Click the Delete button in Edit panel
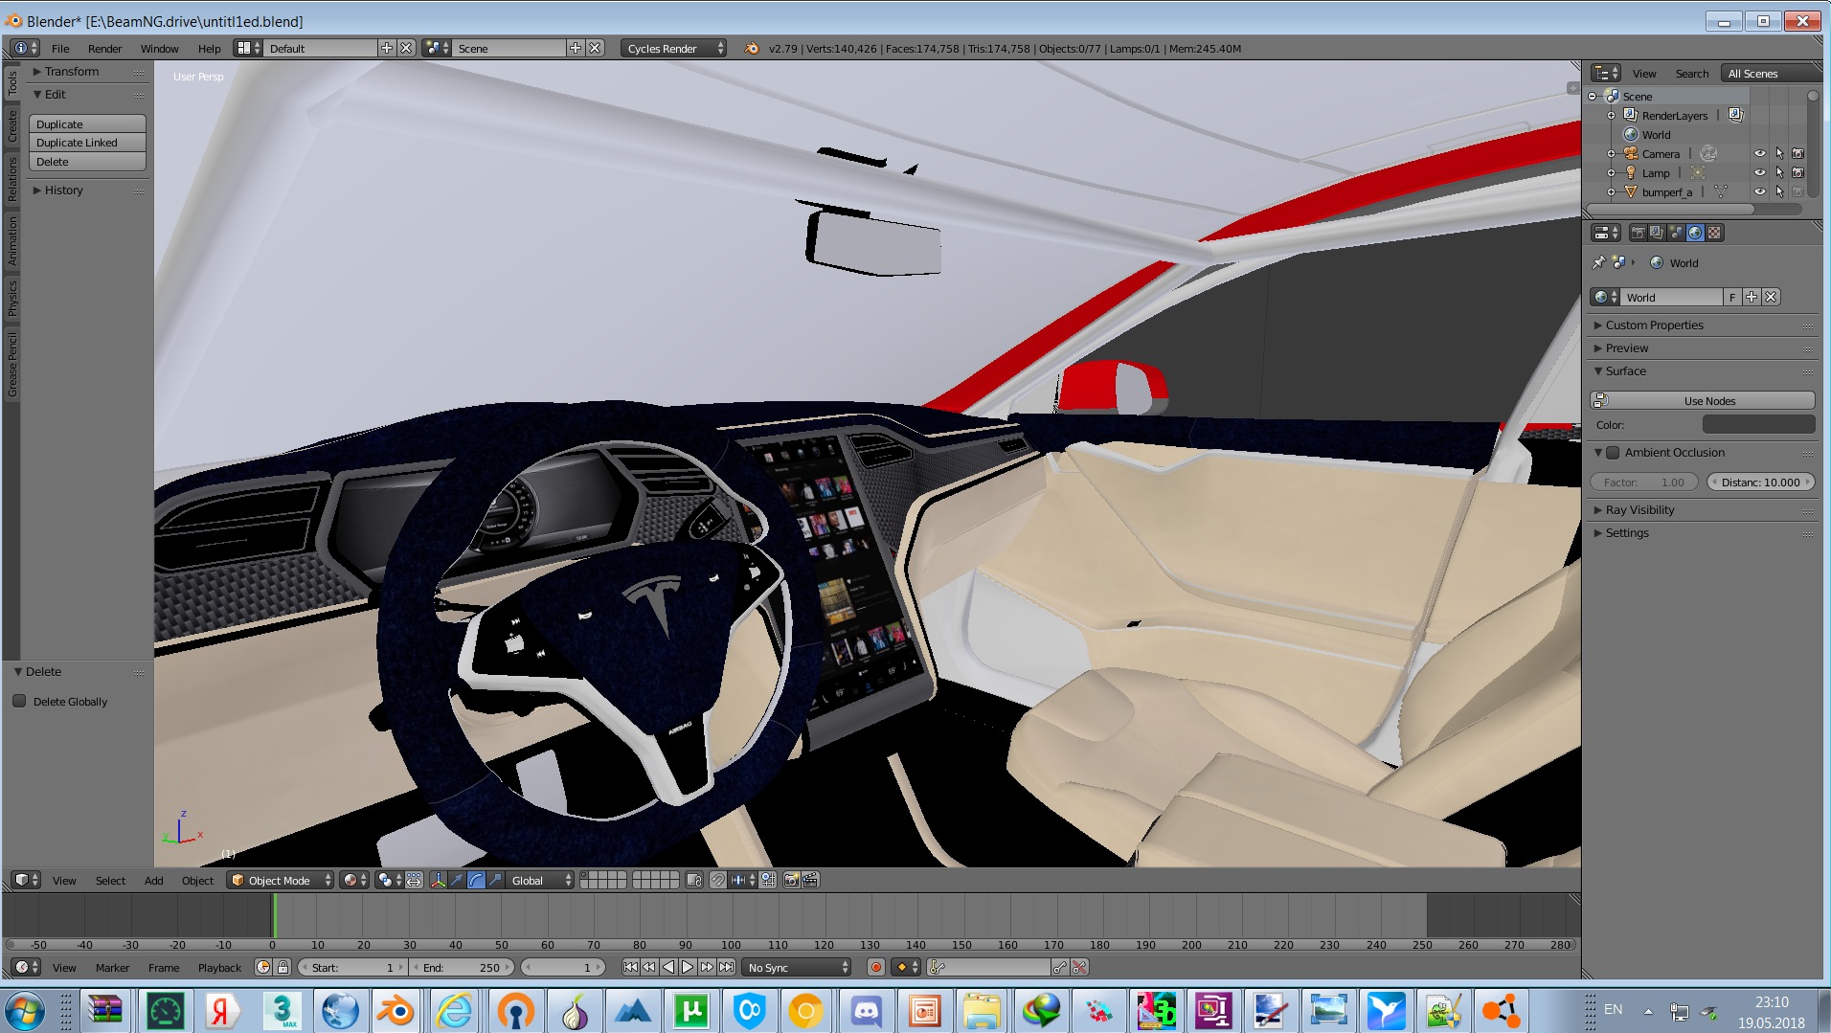 [x=87, y=162]
